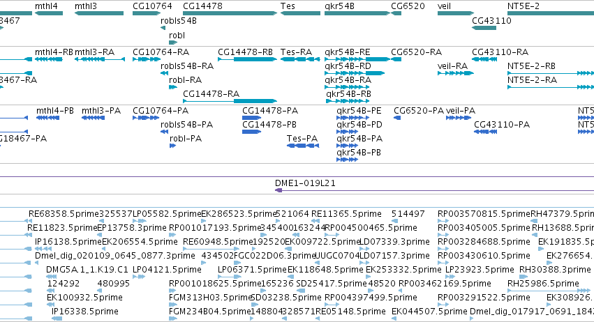This screenshot has width=594, height=322.
Task: Click EST label RP003570815.5prime
Action: [x=484, y=214]
